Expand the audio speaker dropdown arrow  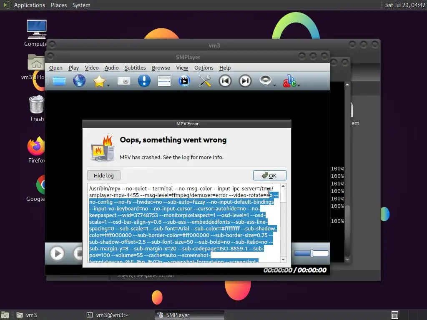274,85
